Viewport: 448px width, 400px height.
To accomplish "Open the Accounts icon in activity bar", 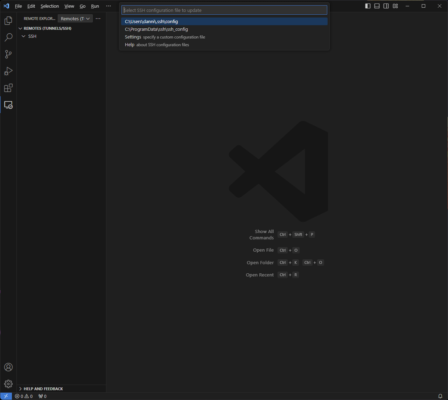I will 8,367.
